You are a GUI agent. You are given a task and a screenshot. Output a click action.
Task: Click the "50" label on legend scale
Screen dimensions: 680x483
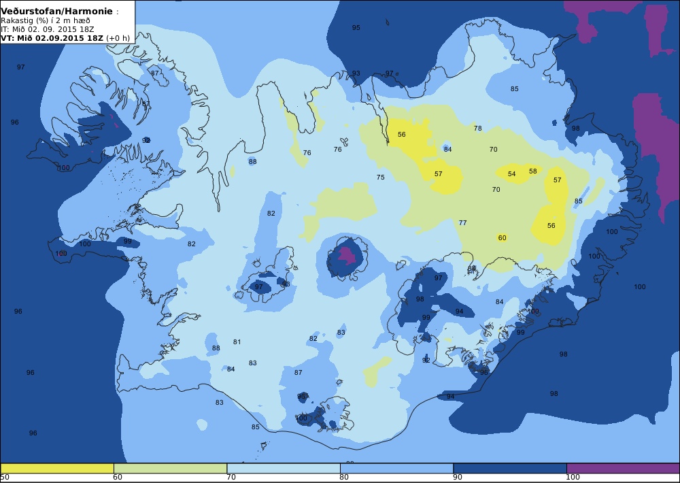click(x=5, y=478)
